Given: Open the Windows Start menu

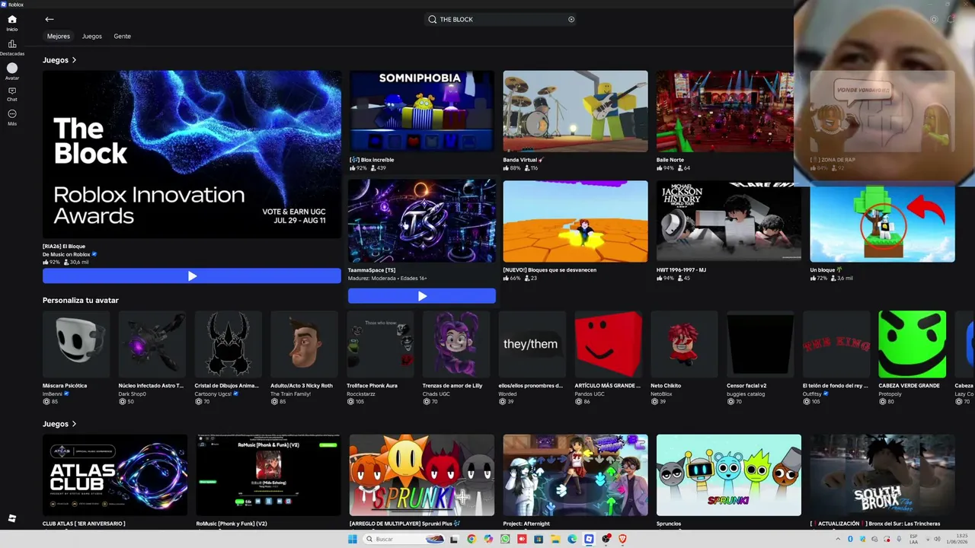Looking at the screenshot, I should pyautogui.click(x=353, y=539).
